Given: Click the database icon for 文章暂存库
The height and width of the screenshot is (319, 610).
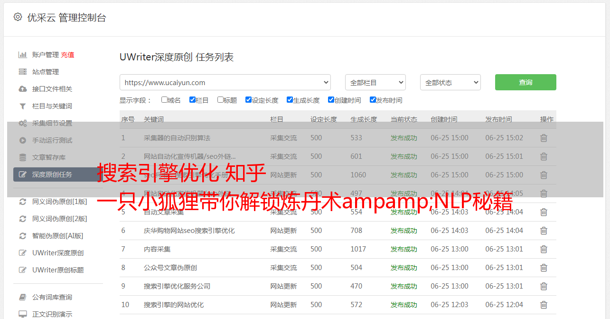Looking at the screenshot, I should [22, 157].
